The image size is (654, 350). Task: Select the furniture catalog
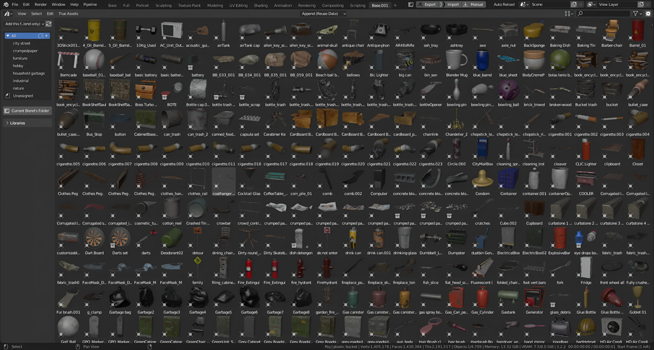pos(20,58)
